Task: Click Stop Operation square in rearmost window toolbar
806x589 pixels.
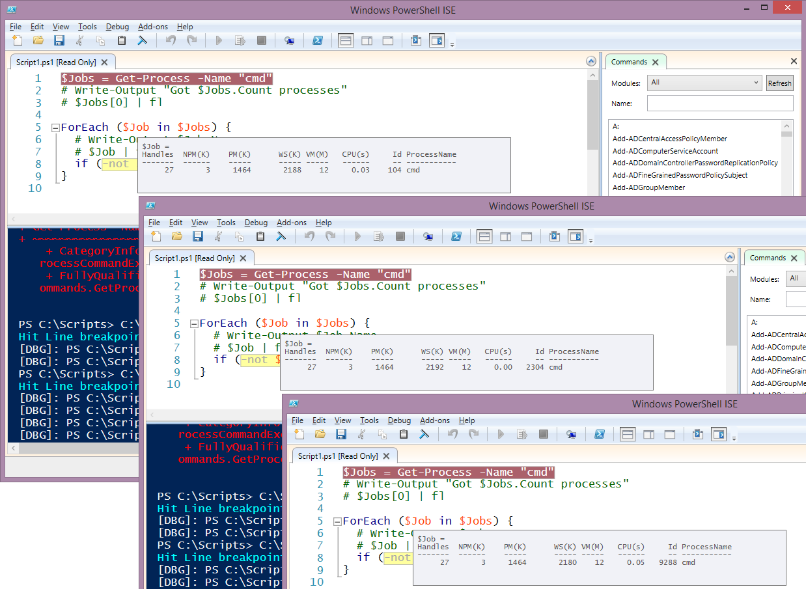Action: (x=262, y=40)
